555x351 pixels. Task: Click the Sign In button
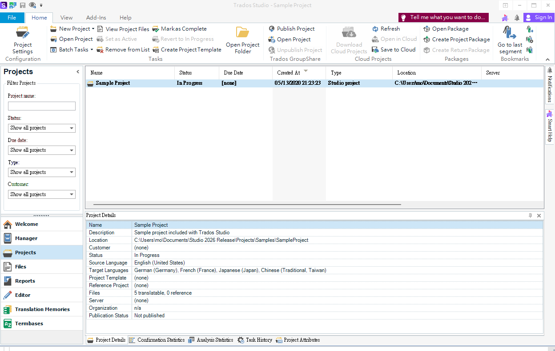coord(539,18)
